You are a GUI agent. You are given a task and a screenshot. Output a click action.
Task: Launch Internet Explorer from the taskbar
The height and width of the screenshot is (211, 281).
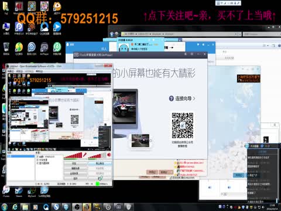click(x=15, y=207)
